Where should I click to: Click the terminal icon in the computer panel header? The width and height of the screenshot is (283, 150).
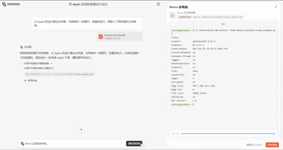pos(172,15)
